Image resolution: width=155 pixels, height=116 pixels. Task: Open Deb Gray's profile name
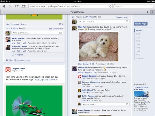point(82,68)
